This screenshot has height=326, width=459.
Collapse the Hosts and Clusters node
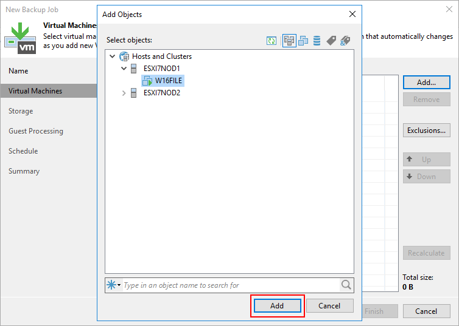click(112, 56)
